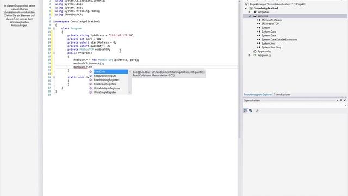Viewport: 348px width, 196px height.
Task: Show properties categorized
Action: coord(246,111)
